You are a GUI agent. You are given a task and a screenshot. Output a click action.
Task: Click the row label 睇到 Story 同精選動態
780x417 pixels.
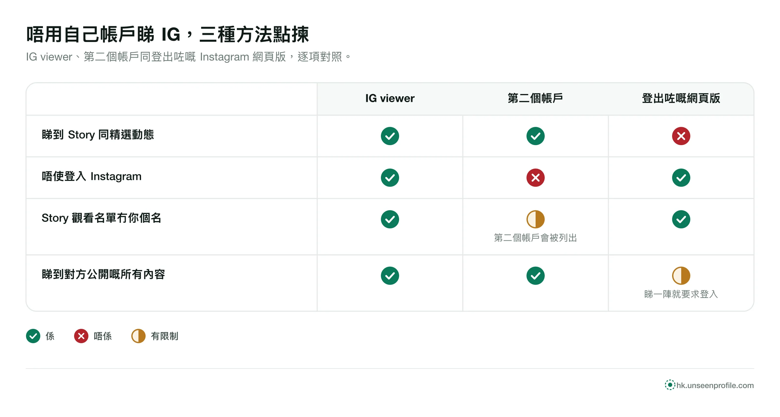coord(98,135)
